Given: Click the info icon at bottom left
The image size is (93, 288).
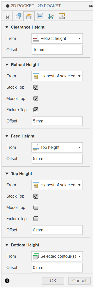Looking at the screenshot, I should point(7,280).
